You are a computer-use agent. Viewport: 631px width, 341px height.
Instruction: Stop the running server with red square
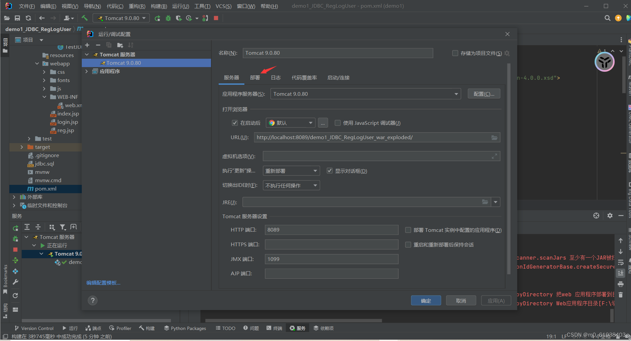pyautogui.click(x=216, y=18)
